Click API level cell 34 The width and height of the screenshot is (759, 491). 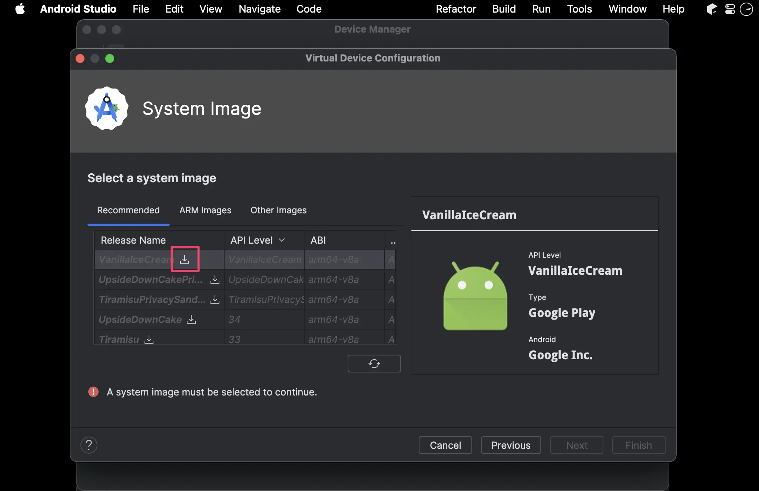coord(264,319)
